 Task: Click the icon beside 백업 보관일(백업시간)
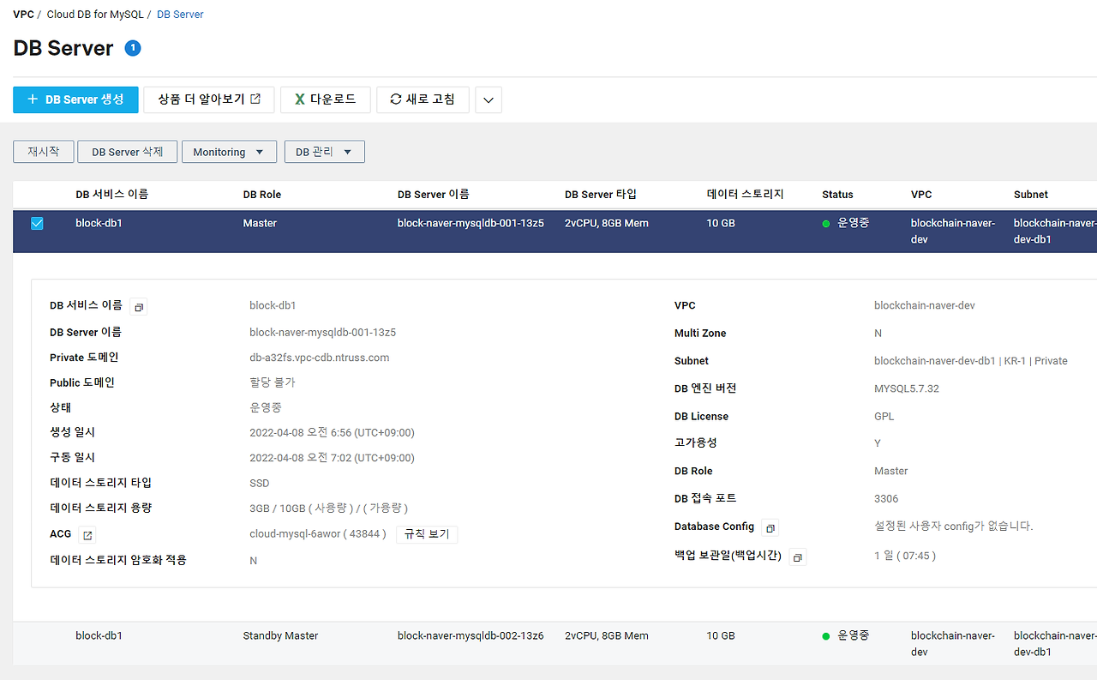797,557
